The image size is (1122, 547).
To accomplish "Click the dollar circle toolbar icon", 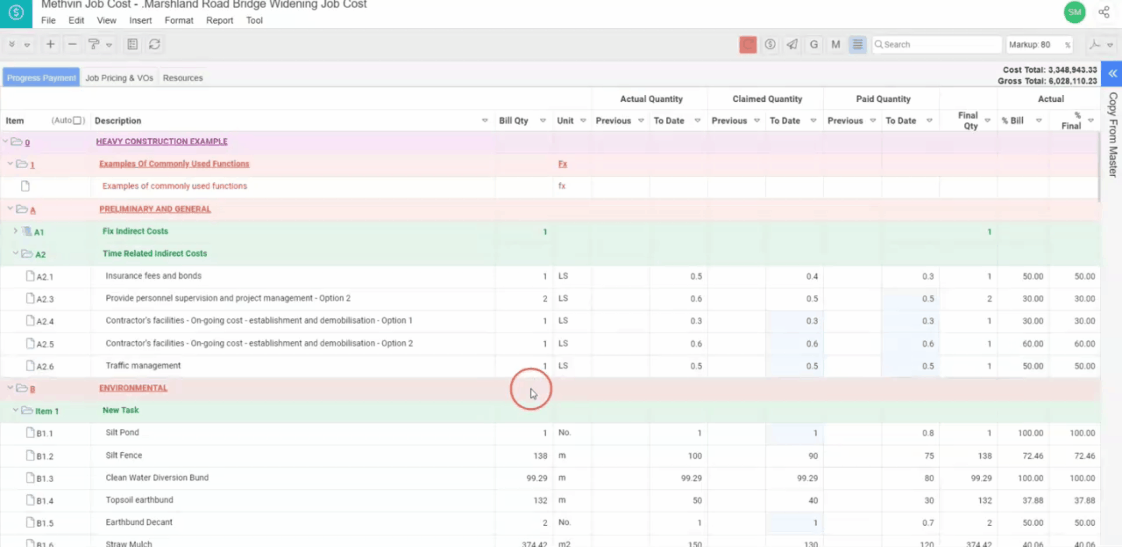I will (770, 45).
